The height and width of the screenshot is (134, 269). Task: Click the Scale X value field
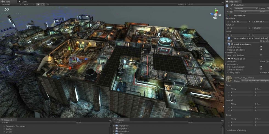pyautogui.click(x=239, y=35)
